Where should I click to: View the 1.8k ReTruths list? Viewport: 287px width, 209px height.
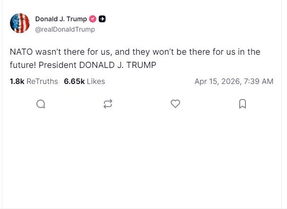point(33,81)
